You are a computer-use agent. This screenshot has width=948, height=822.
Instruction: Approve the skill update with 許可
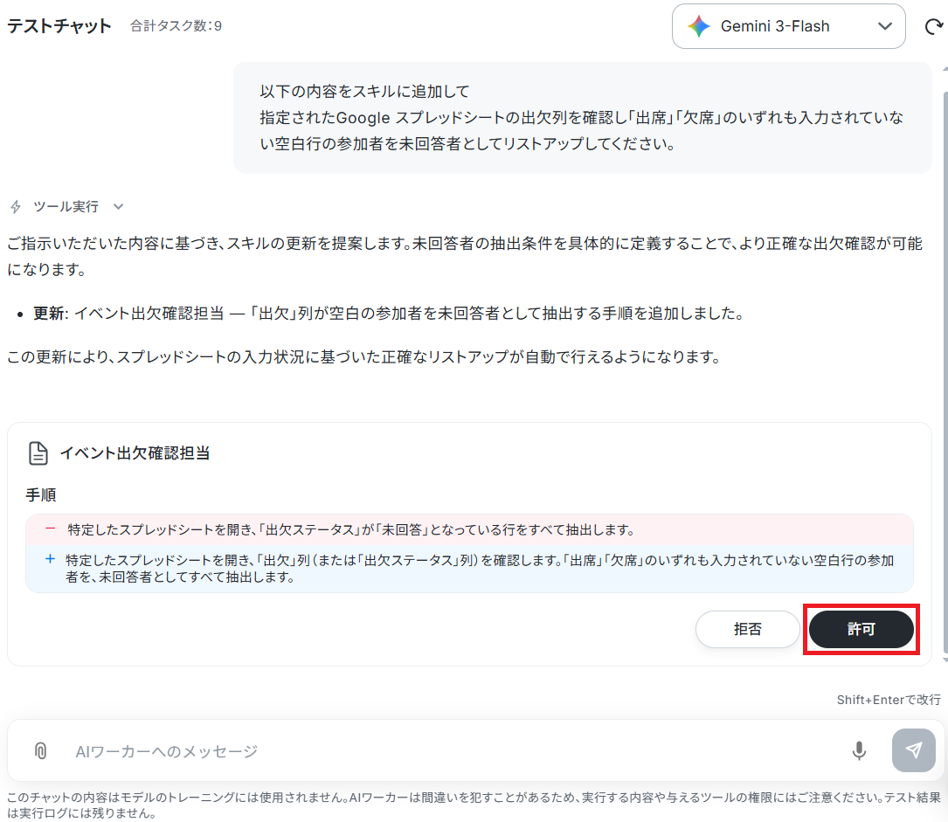click(x=861, y=629)
